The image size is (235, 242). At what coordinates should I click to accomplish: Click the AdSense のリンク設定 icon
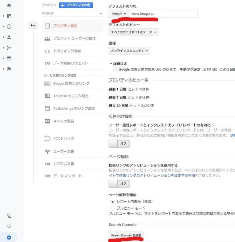(x=47, y=96)
